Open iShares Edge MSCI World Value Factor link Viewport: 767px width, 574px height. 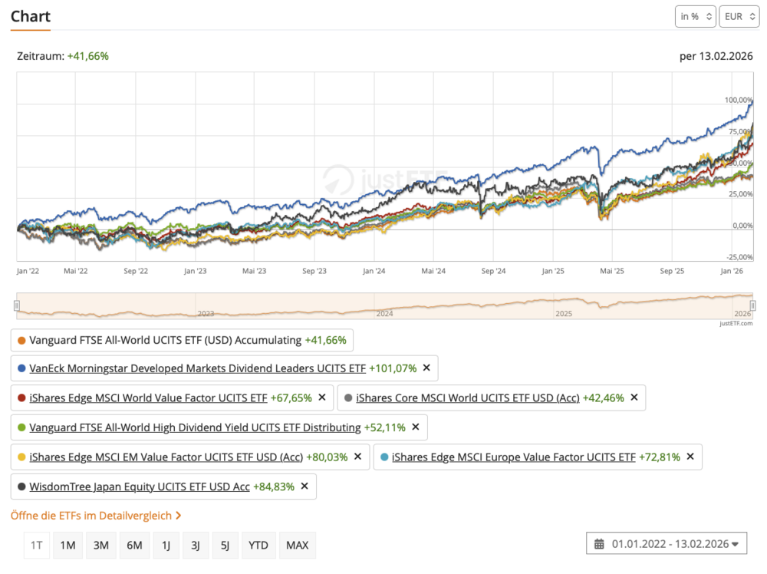click(x=148, y=398)
